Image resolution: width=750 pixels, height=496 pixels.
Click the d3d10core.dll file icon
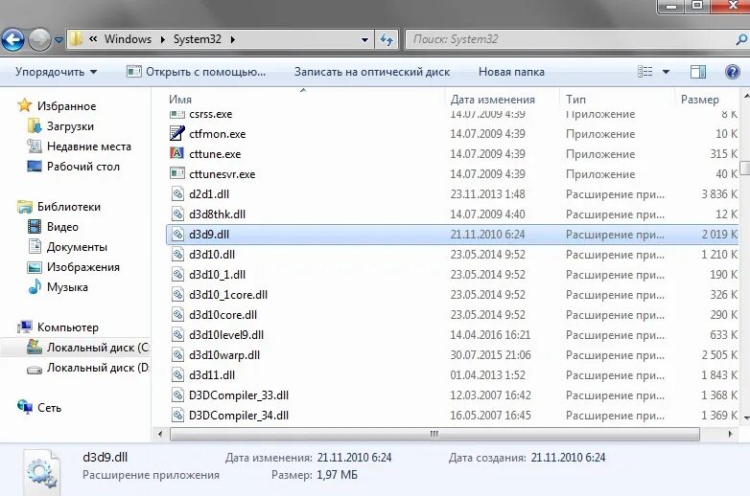177,315
